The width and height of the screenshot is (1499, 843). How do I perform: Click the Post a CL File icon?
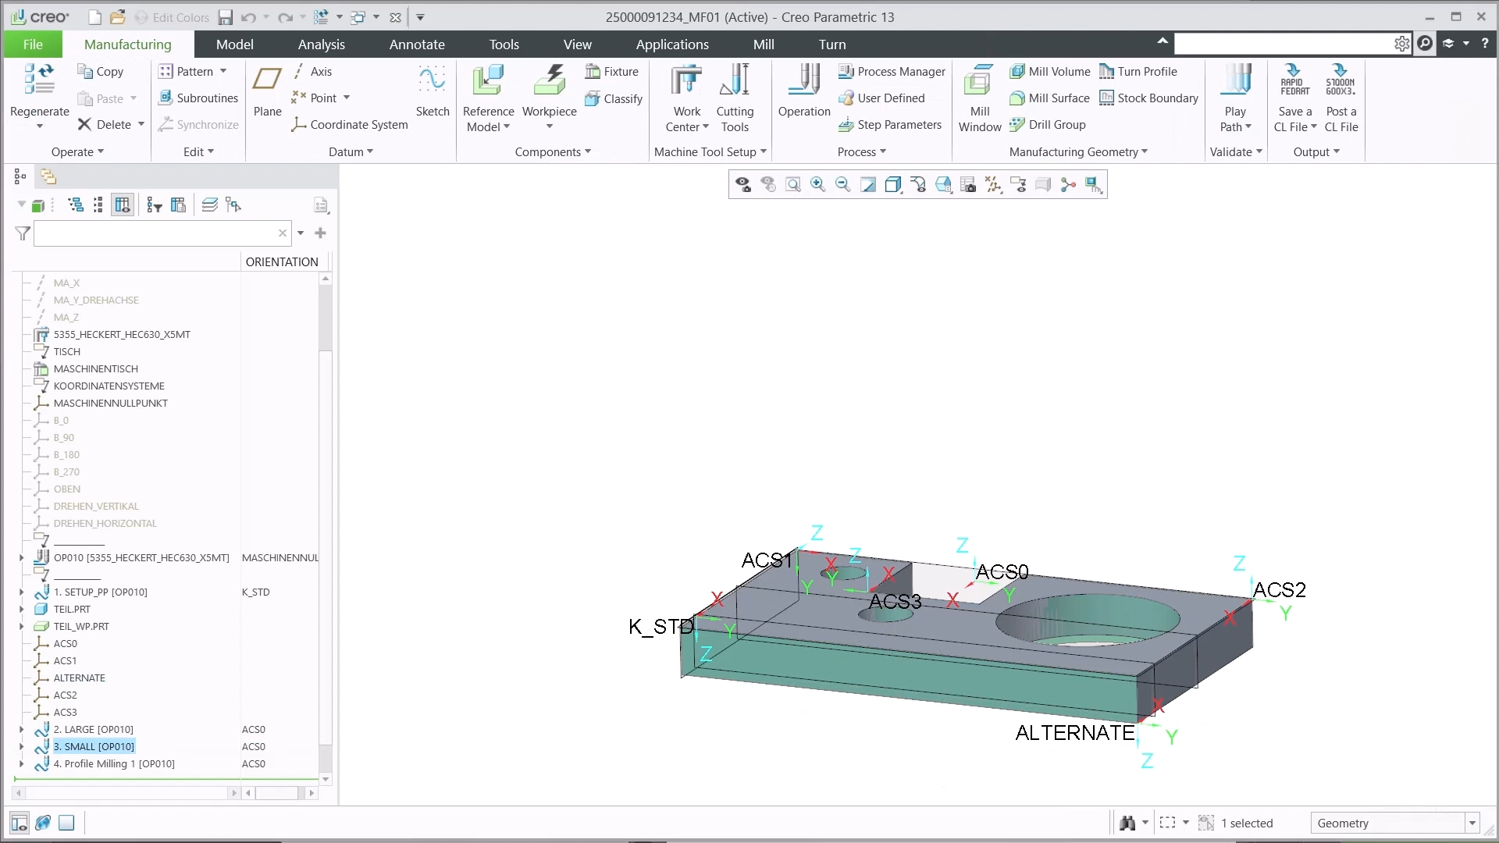tap(1341, 82)
